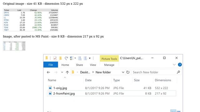
Task: Go up one folder level with up arrow
Action: coord(67,72)
